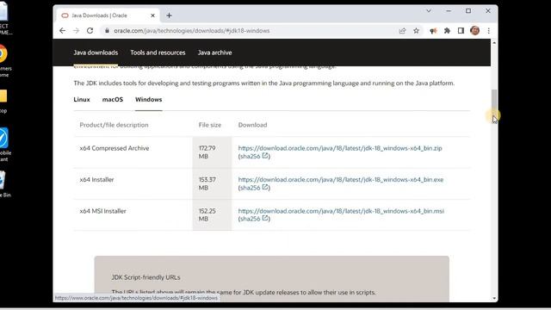Click the x64 Installer row label
The width and height of the screenshot is (551, 310).
pyautogui.click(x=96, y=180)
